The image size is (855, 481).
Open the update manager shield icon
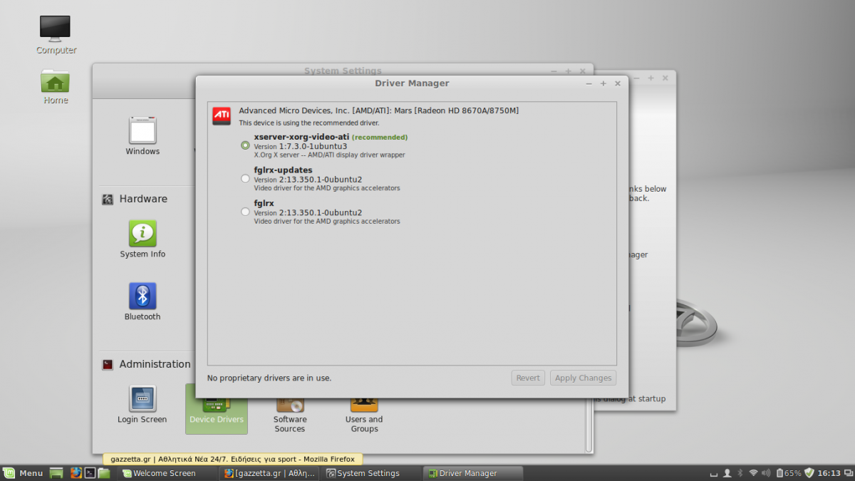(x=809, y=473)
